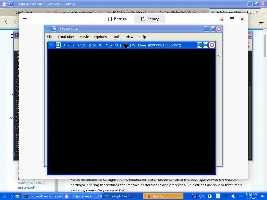Open the Bottles hamburger menu

(232, 19)
